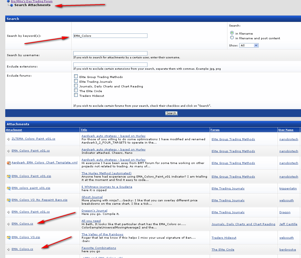This screenshot has height=258, width=301.
Task: Open Big Mike's Day Trading Forum link
Action: (x=32, y=1)
